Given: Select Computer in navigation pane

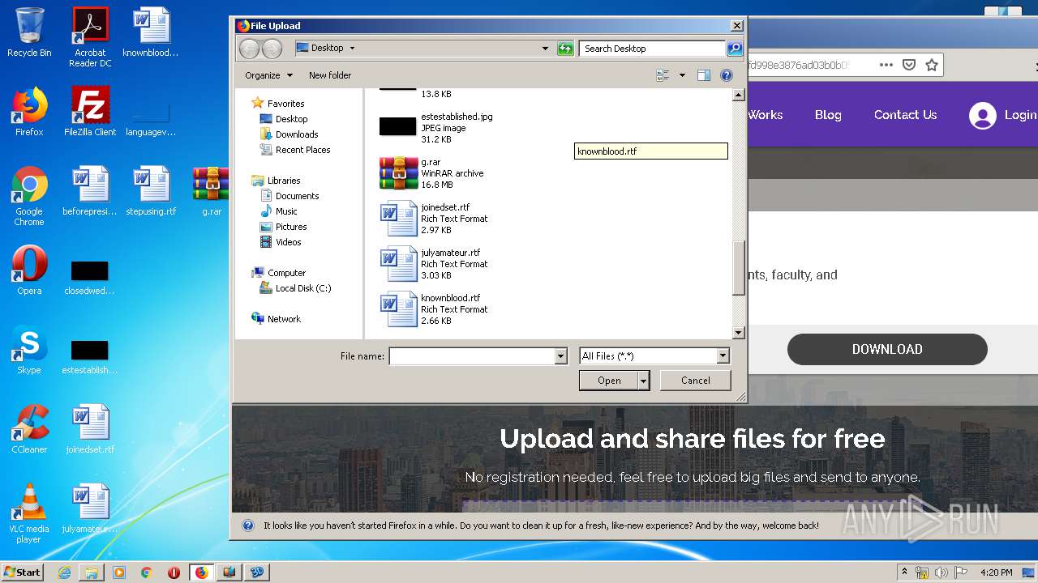Looking at the screenshot, I should (279, 273).
